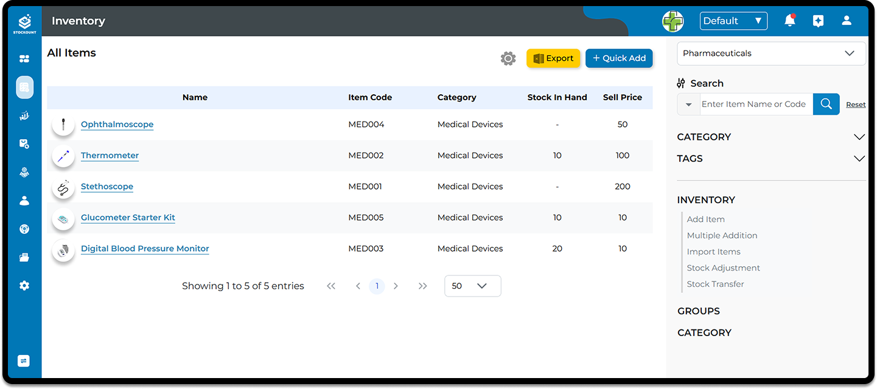Open the purchase bag sidebar icon
Screen dimensions: 877x389
pos(24,144)
